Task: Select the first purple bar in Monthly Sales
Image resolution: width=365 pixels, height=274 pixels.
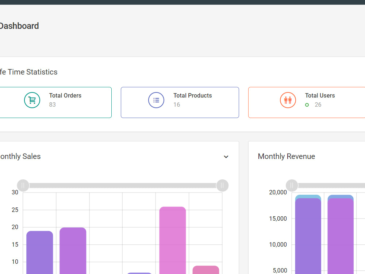Action: click(x=39, y=252)
